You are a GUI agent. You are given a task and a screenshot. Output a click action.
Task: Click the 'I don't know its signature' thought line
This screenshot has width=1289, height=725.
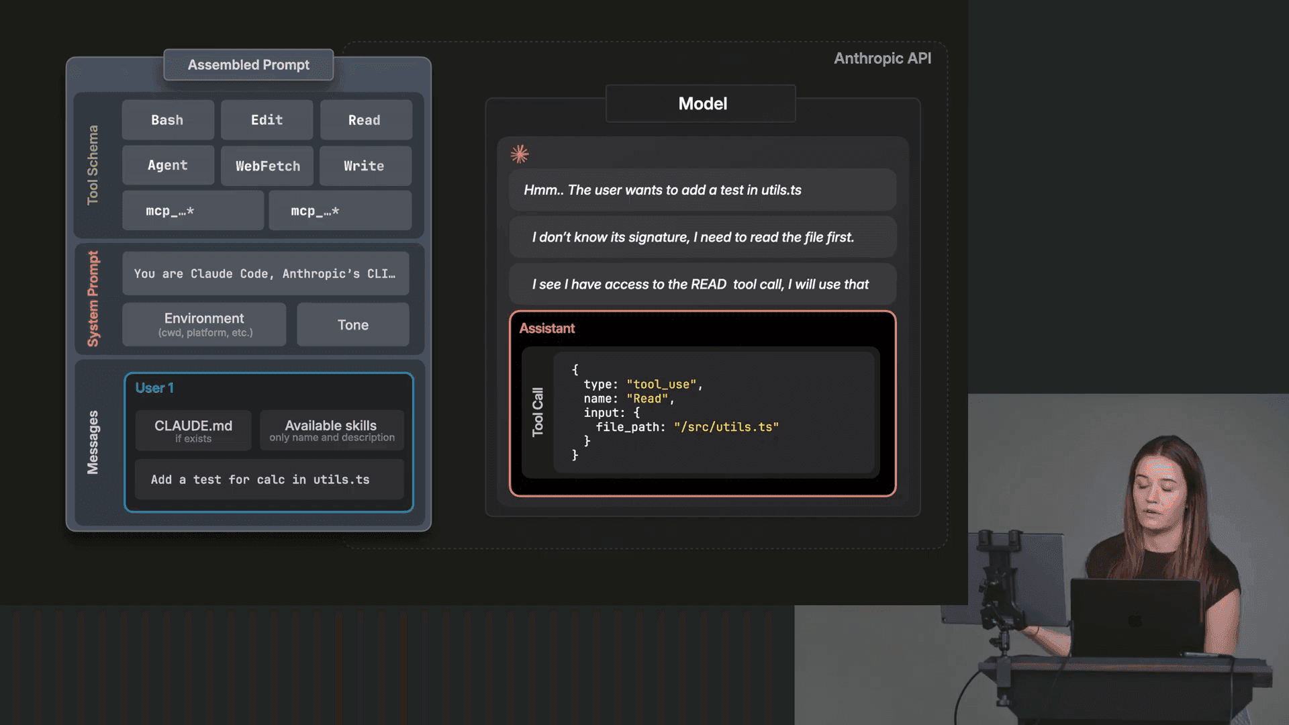tap(702, 237)
